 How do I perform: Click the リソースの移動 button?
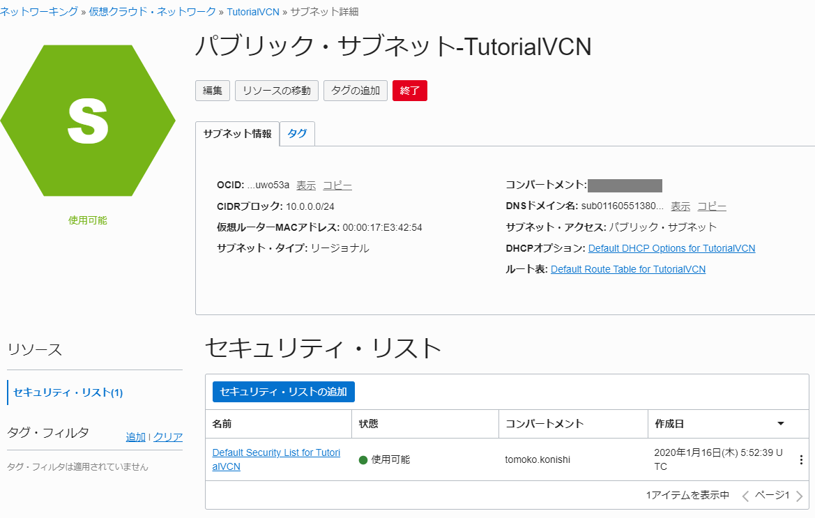pos(277,91)
